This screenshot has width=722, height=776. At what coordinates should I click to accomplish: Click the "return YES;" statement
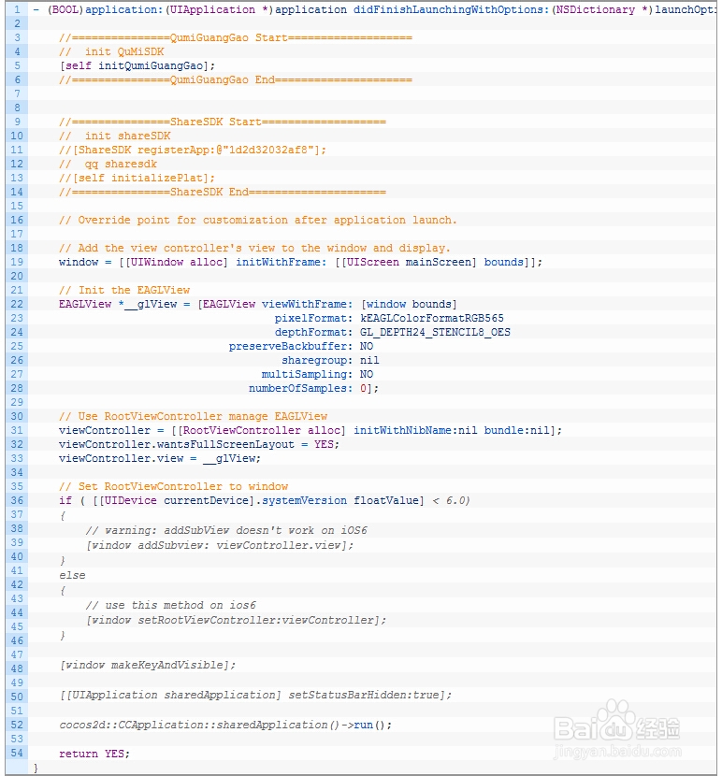pos(94,754)
